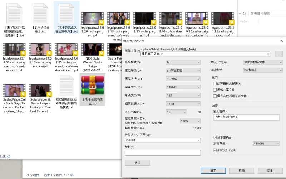Open the memory usage 80% dropdown
This screenshot has width=286, height=179.
[x=190, y=121]
